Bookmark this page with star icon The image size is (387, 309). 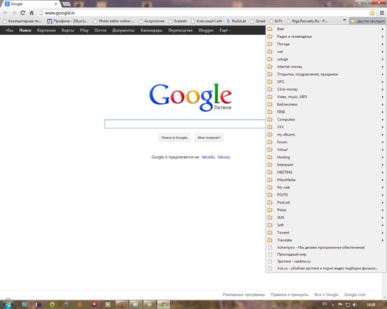[372, 12]
